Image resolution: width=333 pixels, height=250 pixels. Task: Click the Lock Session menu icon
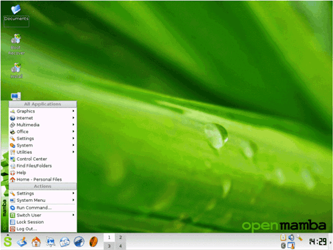click(x=13, y=222)
